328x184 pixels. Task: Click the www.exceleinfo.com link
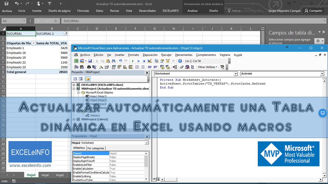tap(30, 166)
